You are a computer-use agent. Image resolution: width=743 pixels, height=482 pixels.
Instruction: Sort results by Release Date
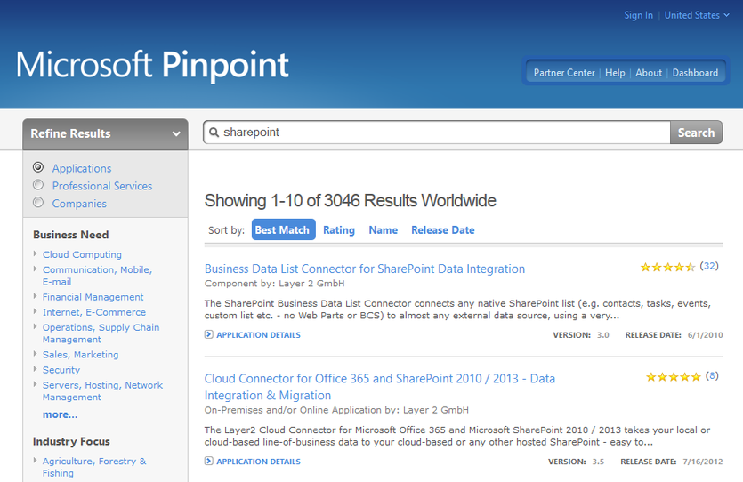tap(442, 230)
